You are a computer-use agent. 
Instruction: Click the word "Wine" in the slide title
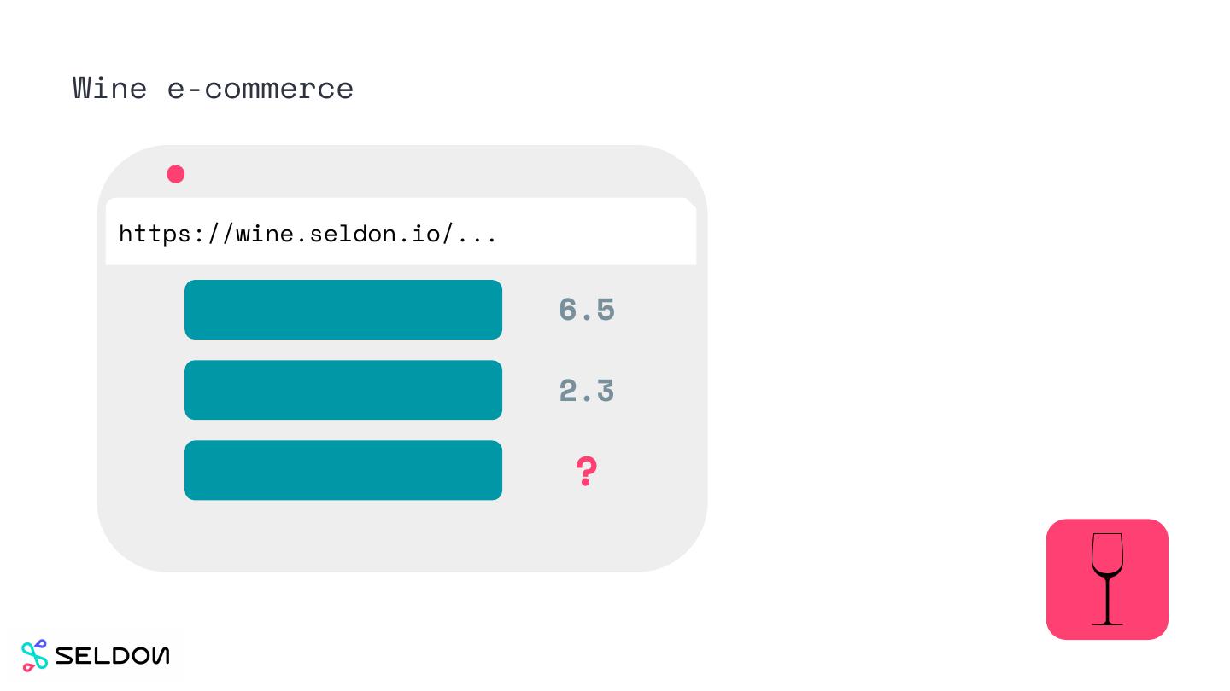pyautogui.click(x=109, y=88)
